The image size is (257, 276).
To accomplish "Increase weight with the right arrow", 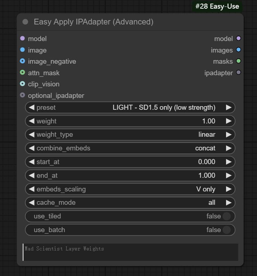I will click(x=229, y=121).
